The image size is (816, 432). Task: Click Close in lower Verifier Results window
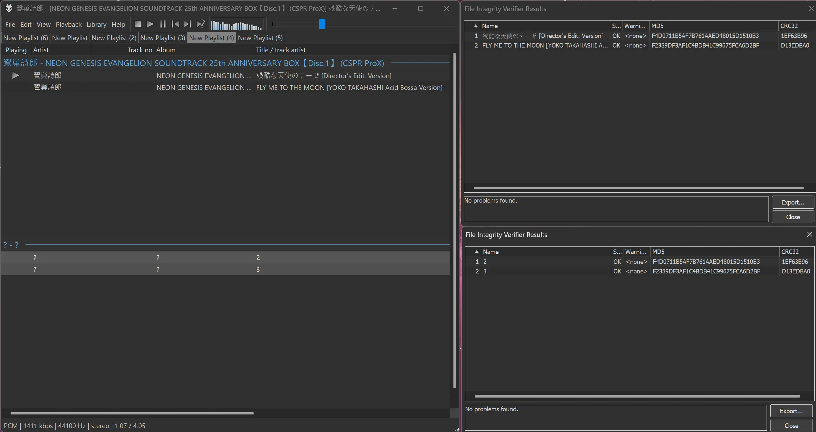click(791, 426)
